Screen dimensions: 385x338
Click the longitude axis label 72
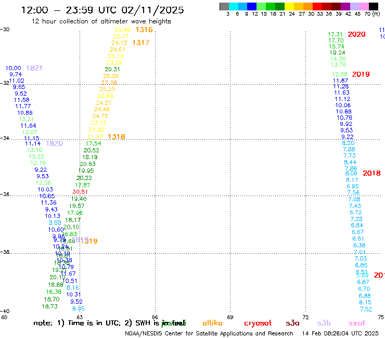coord(305,317)
